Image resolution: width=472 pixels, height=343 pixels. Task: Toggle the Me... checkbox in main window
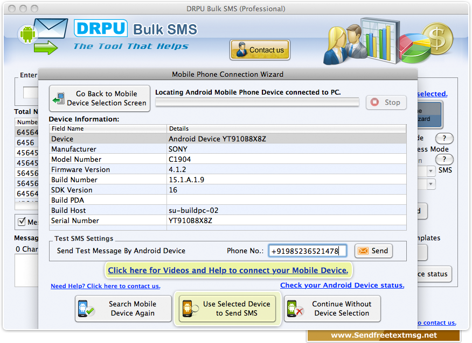(22, 221)
